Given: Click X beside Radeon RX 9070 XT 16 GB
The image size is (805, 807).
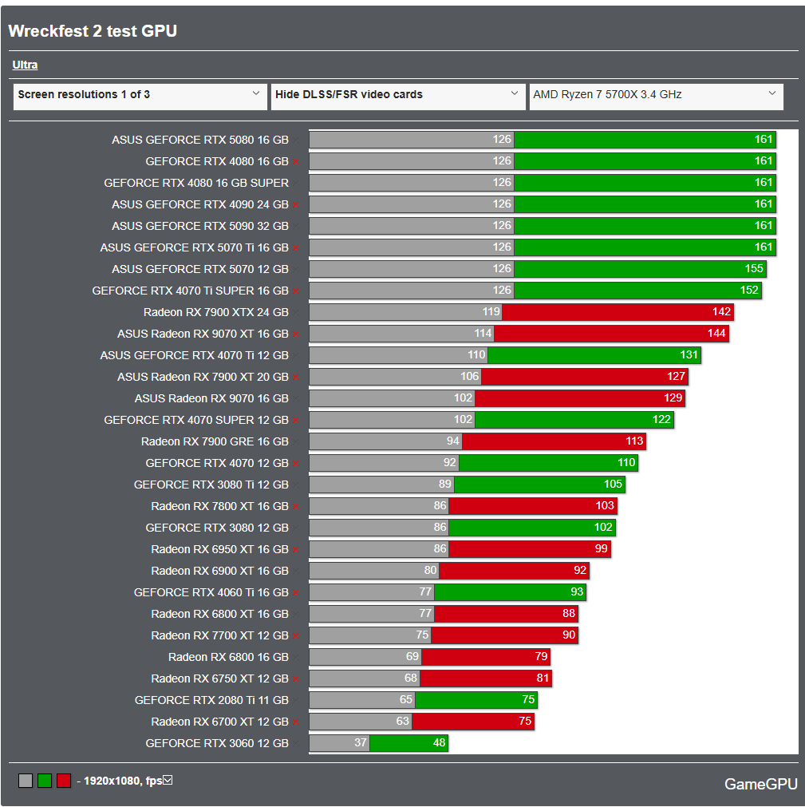Looking at the screenshot, I should click(296, 335).
